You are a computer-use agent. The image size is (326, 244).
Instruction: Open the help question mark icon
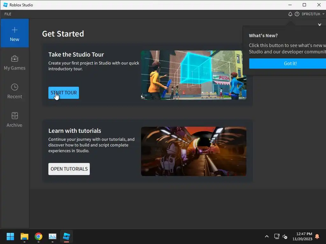pyautogui.click(x=297, y=14)
